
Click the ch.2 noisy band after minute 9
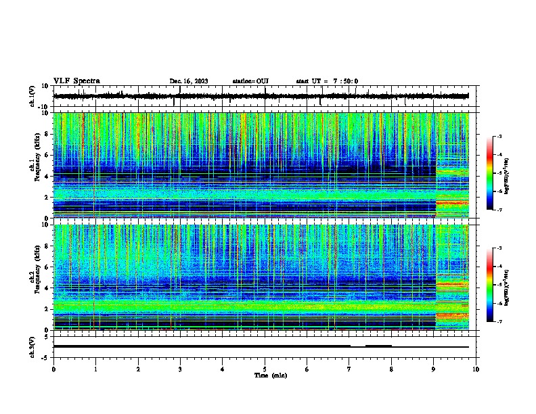pos(452,277)
